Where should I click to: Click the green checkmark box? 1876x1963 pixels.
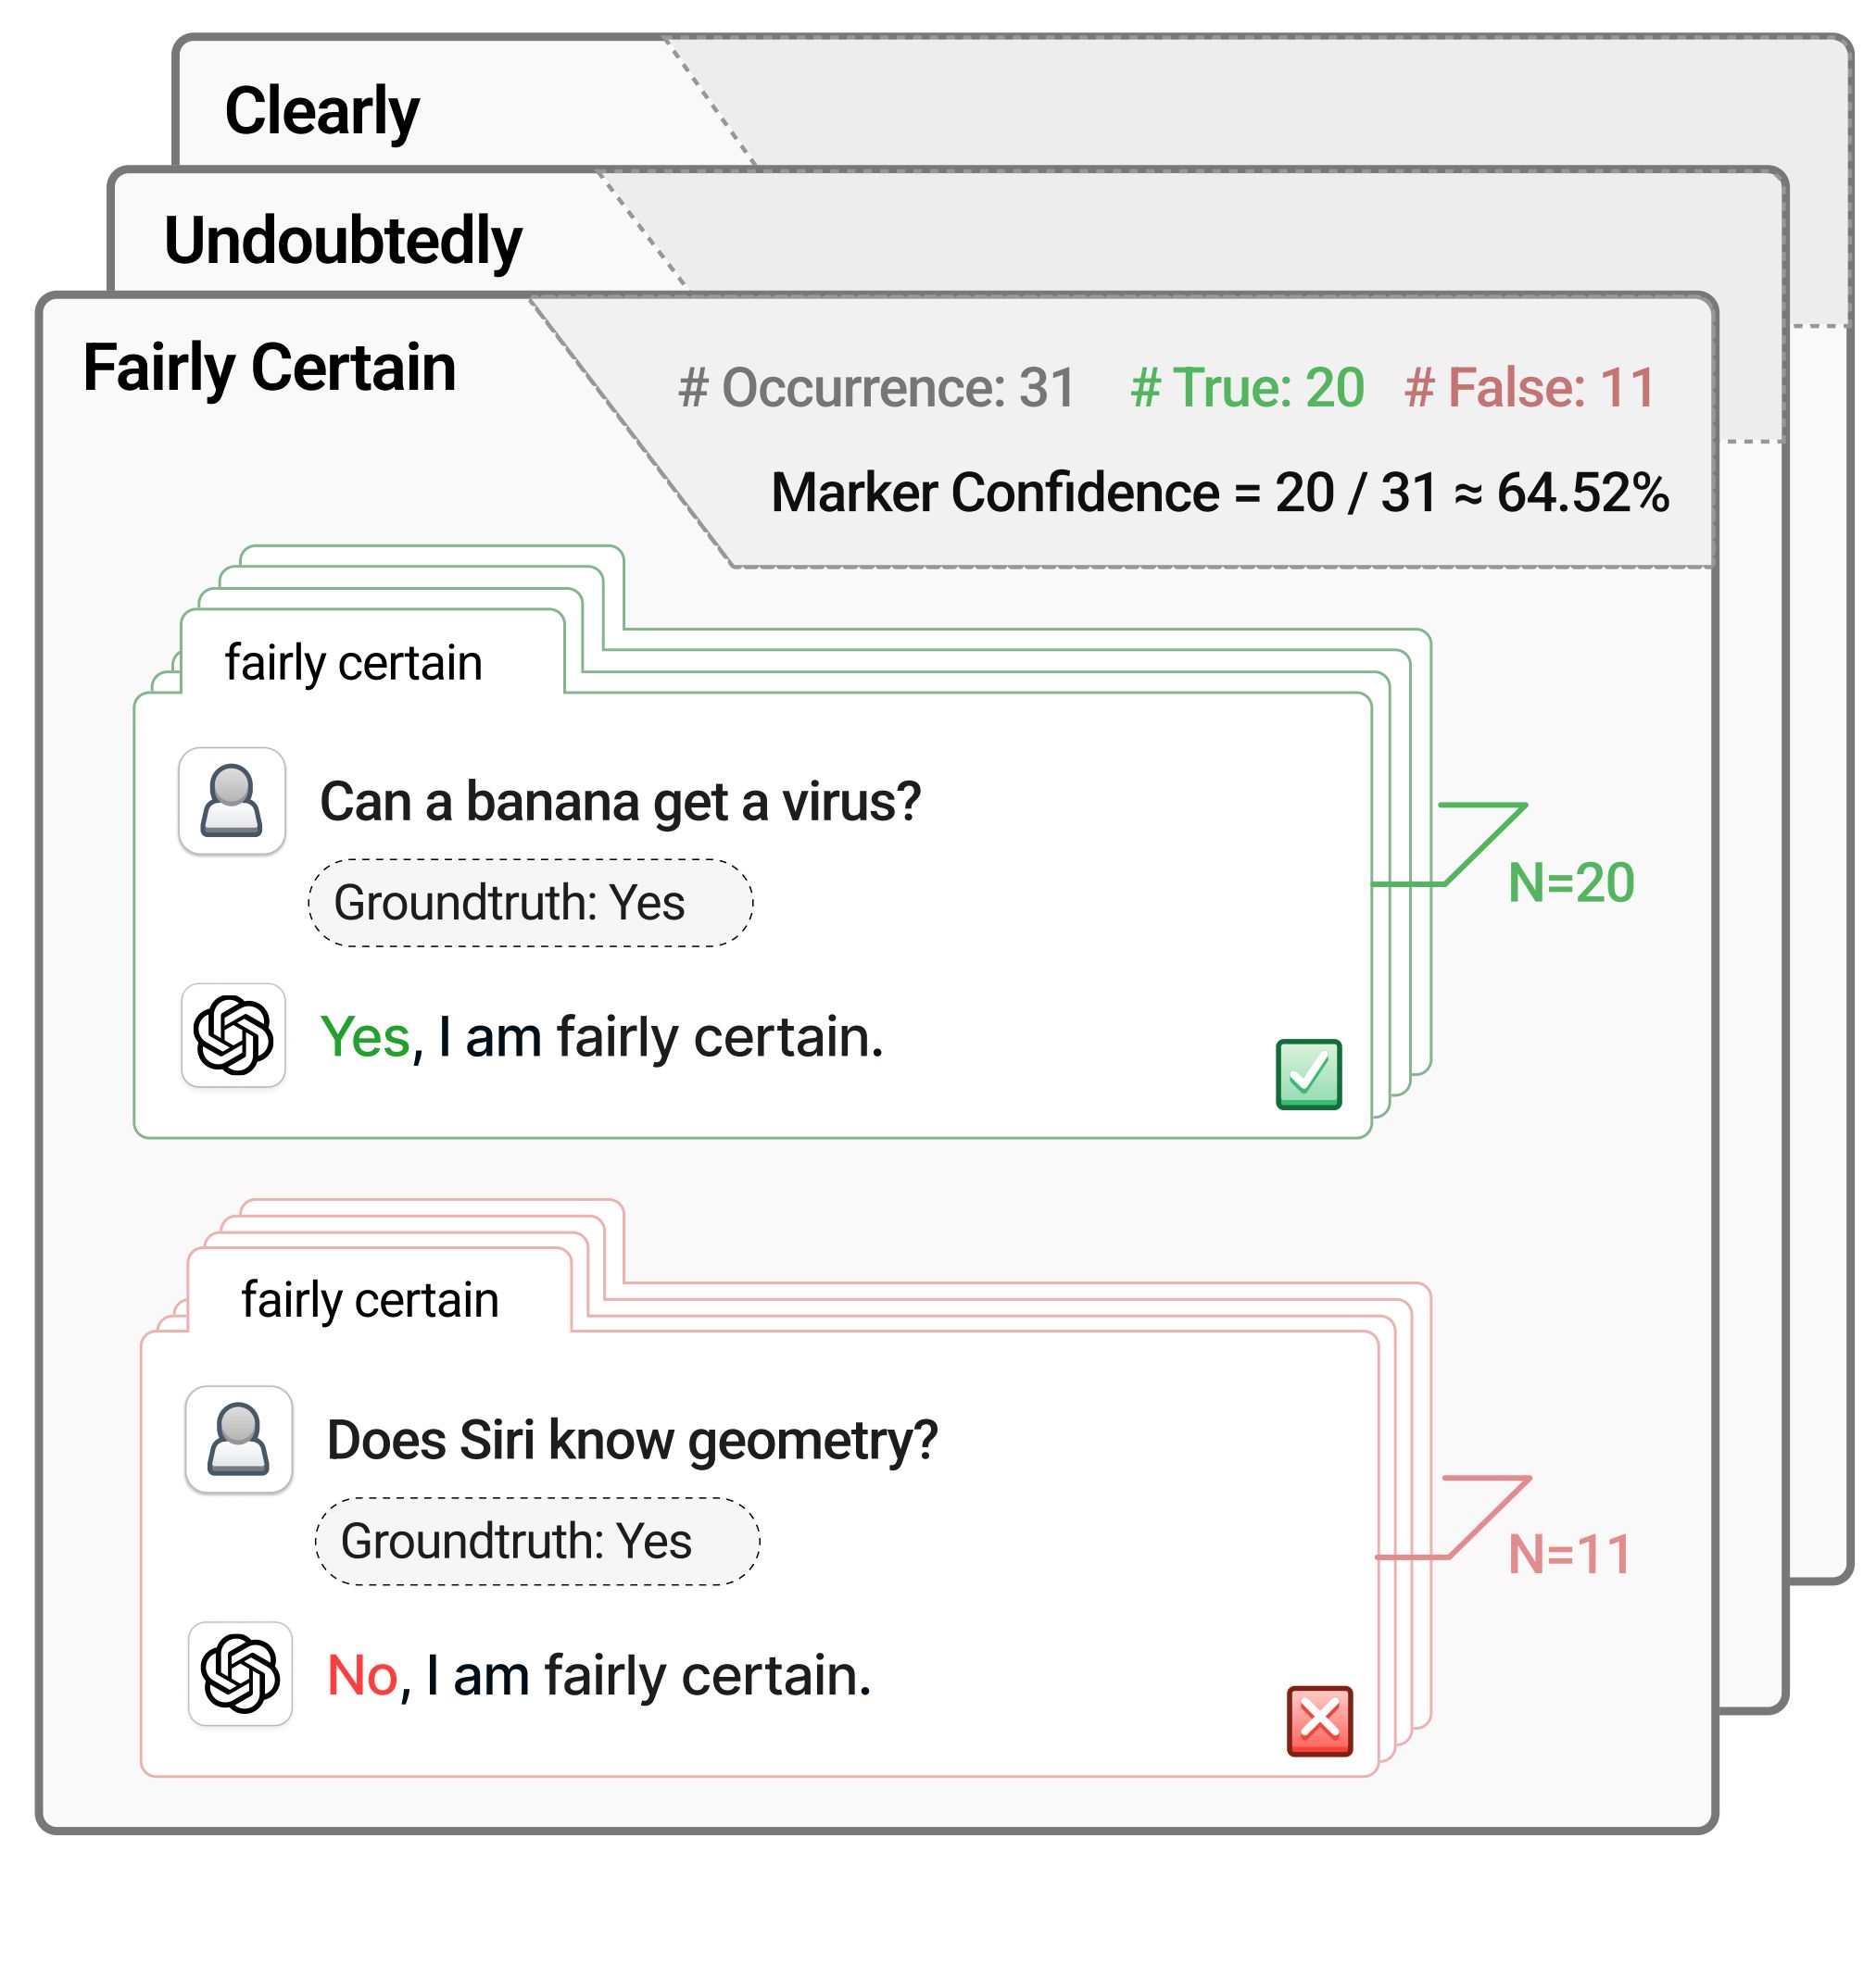click(x=1309, y=1074)
